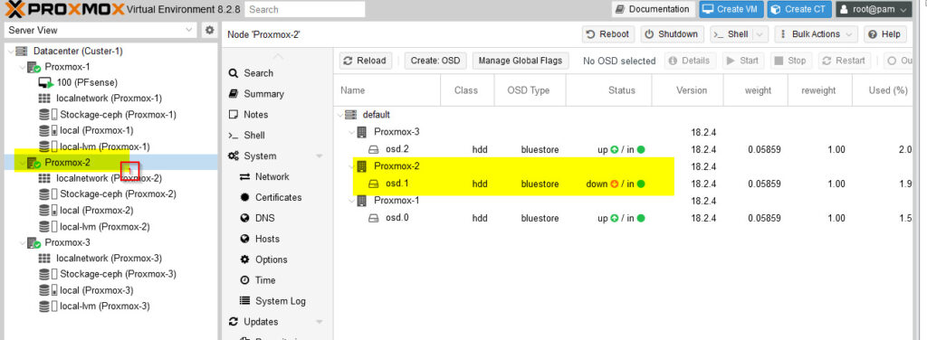The height and width of the screenshot is (340, 927).
Task: Collapse the Updates submenu
Action: coord(320,322)
